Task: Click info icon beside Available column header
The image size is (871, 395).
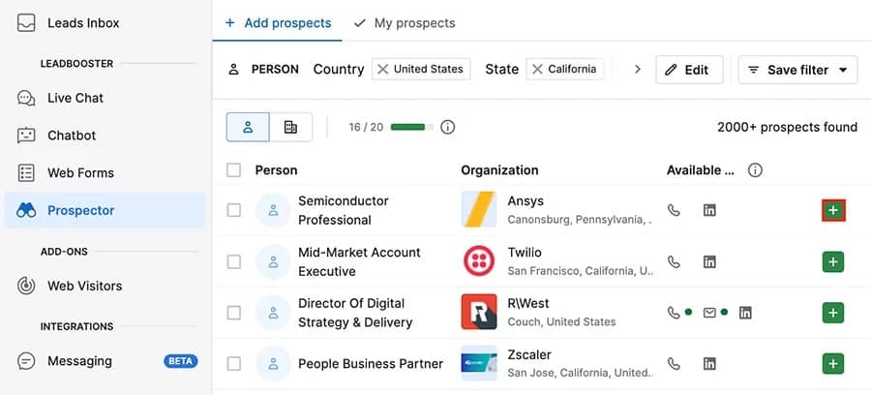Action: pos(755,170)
